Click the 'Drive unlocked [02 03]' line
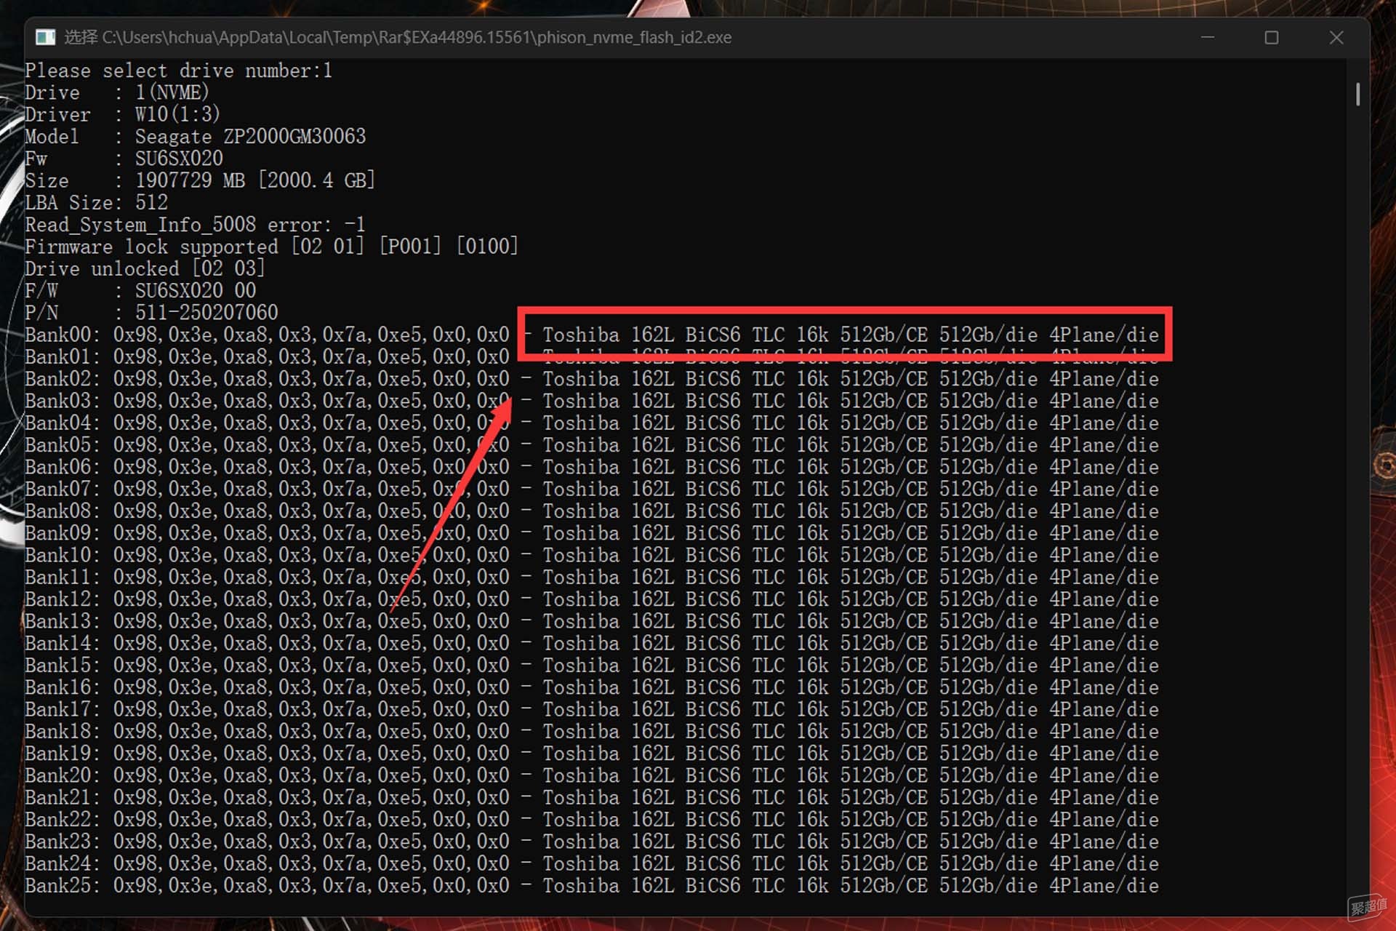The width and height of the screenshot is (1396, 931). pos(145,268)
